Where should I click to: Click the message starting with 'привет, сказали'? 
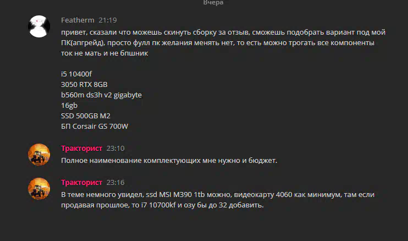220,32
